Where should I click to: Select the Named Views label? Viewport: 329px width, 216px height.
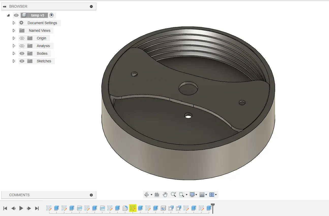[x=40, y=31]
